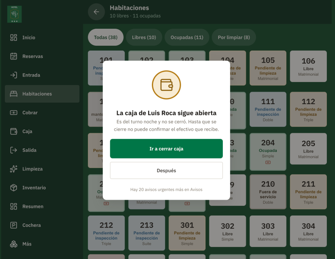Click the Inventario box icon

click(14, 188)
